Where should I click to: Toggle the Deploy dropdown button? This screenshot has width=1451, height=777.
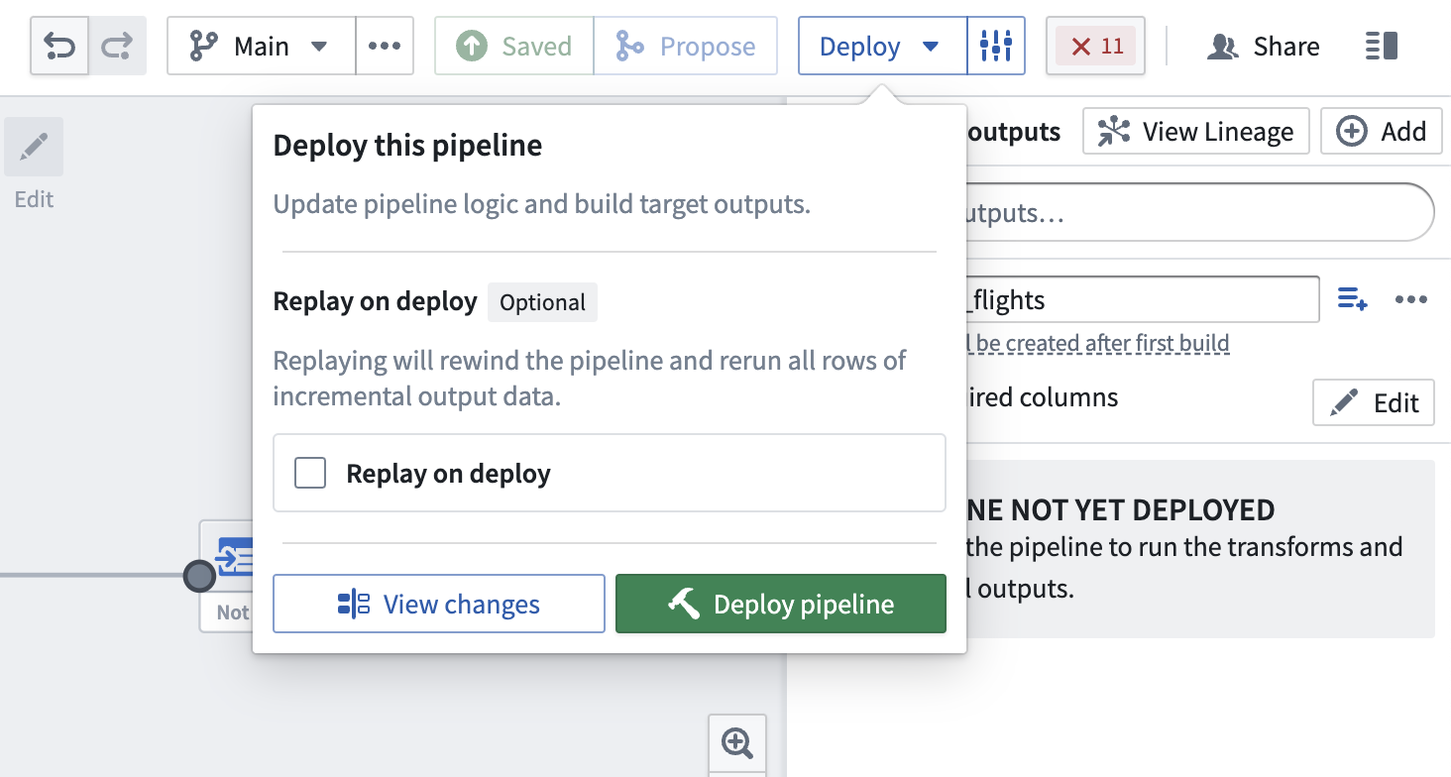click(882, 46)
